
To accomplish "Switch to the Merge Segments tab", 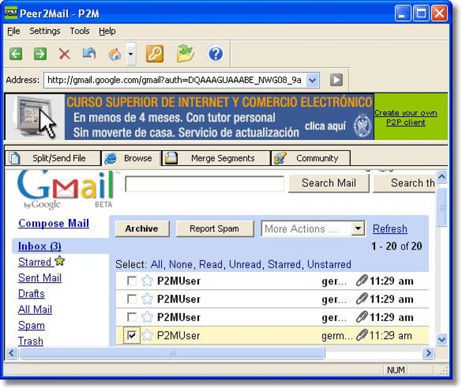I will click(x=217, y=158).
